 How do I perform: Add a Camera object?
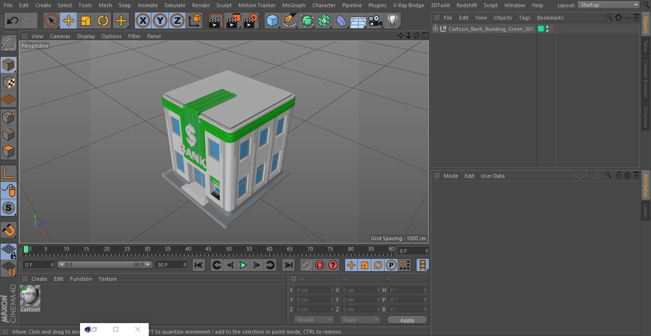point(376,20)
